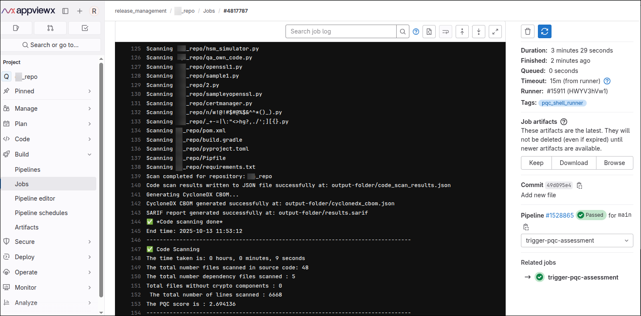Expand the Secure sidebar section
This screenshot has height=316, width=641.
coord(48,242)
